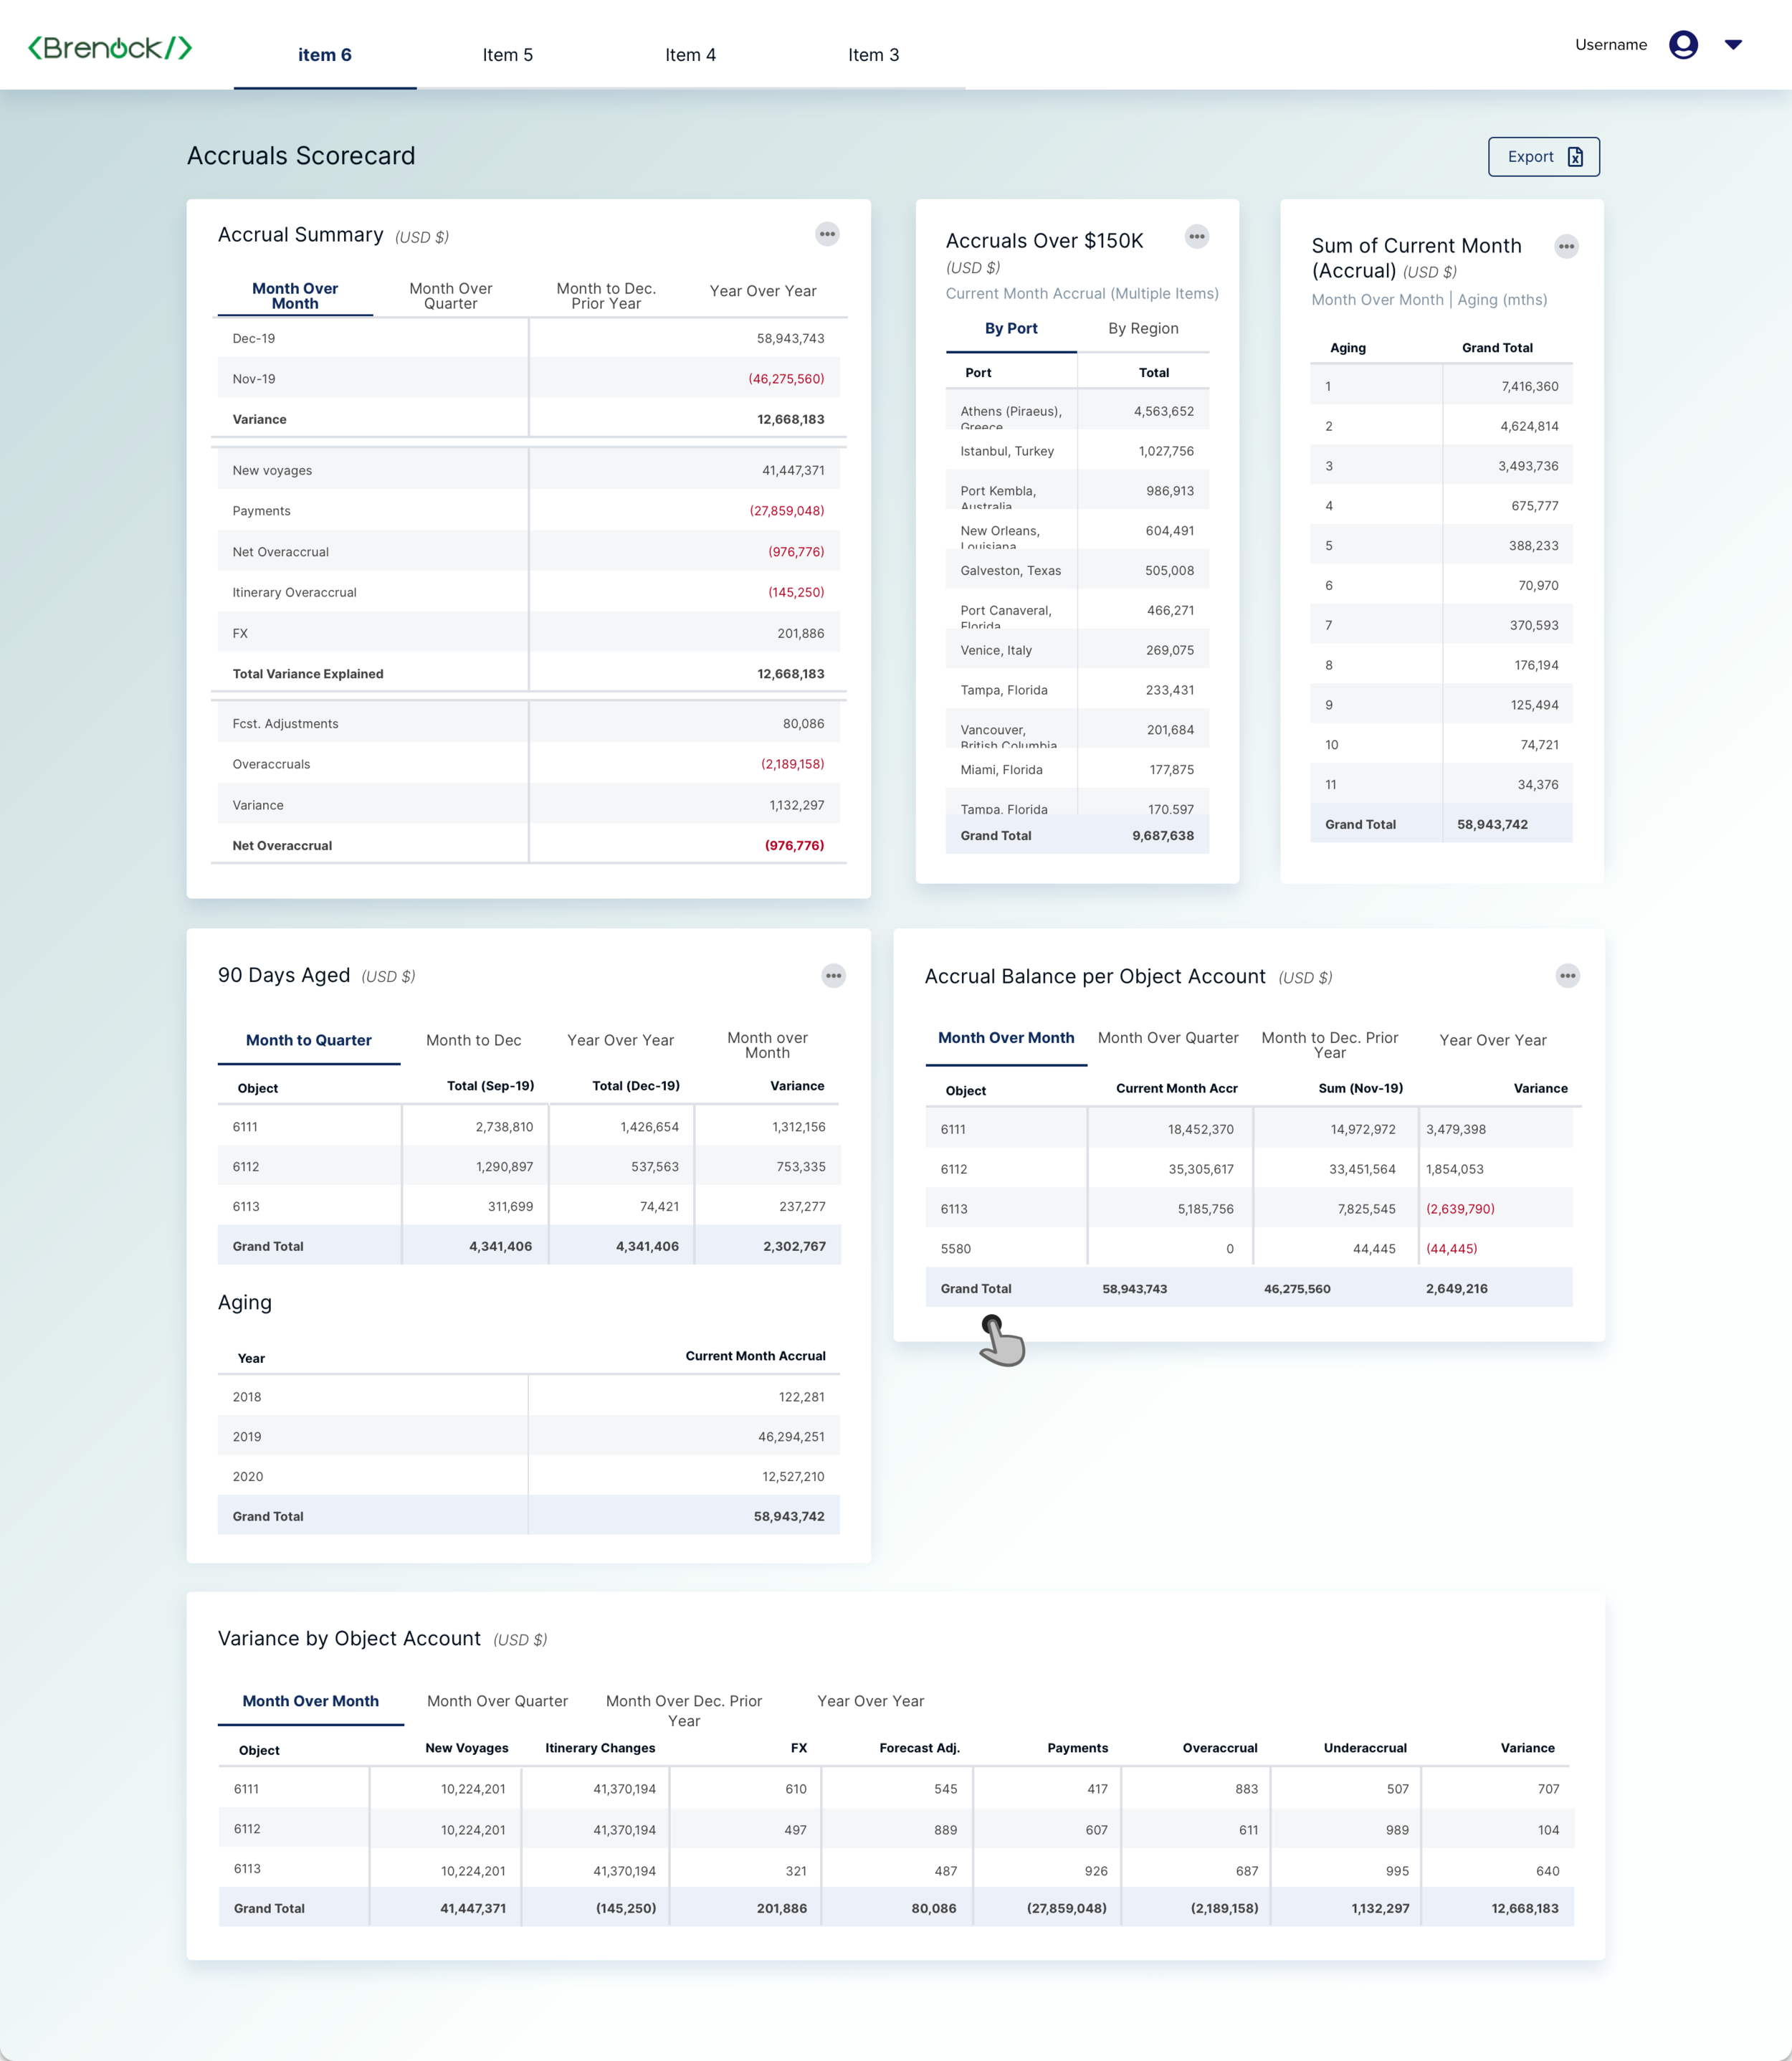Click the Itinerary Changes column header
Image resolution: width=1792 pixels, height=2061 pixels.
pos(600,1749)
